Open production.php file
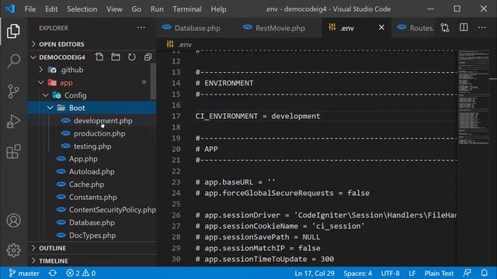The width and height of the screenshot is (497, 279). pos(92,133)
